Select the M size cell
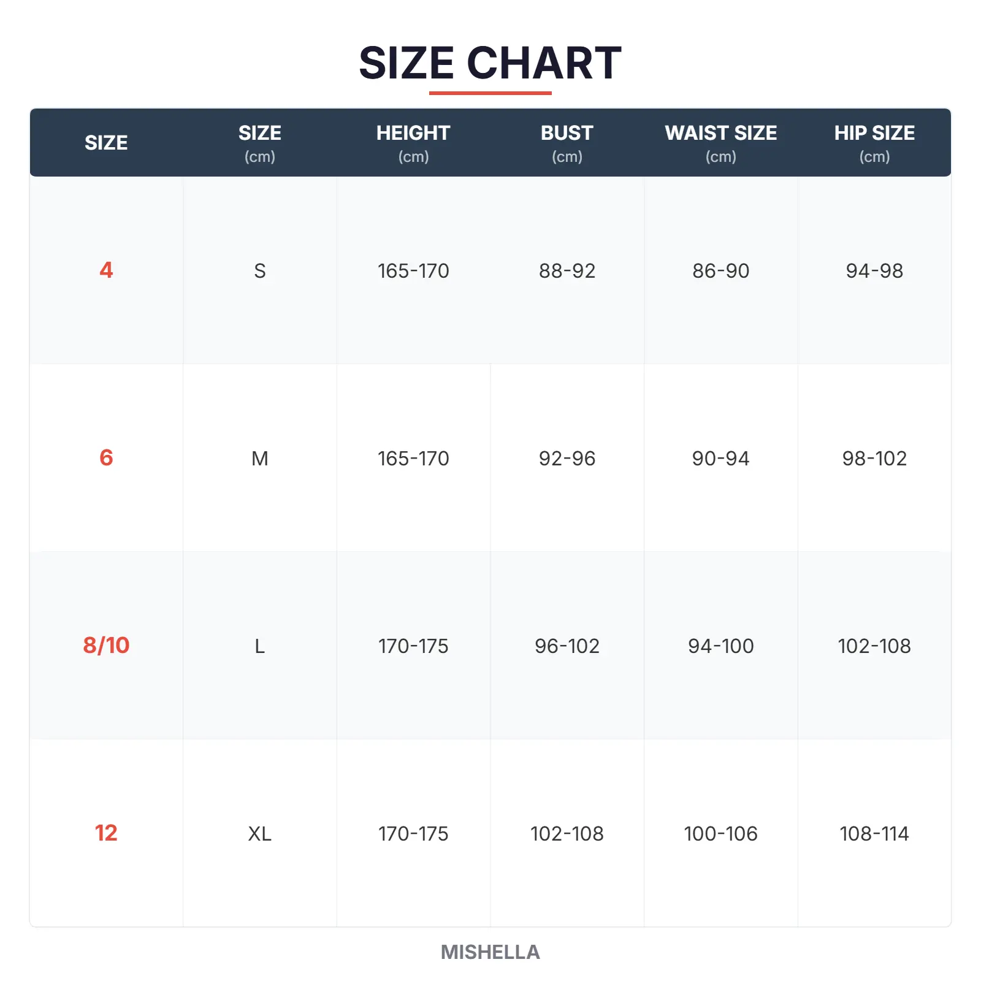981x981 pixels. tap(260, 459)
